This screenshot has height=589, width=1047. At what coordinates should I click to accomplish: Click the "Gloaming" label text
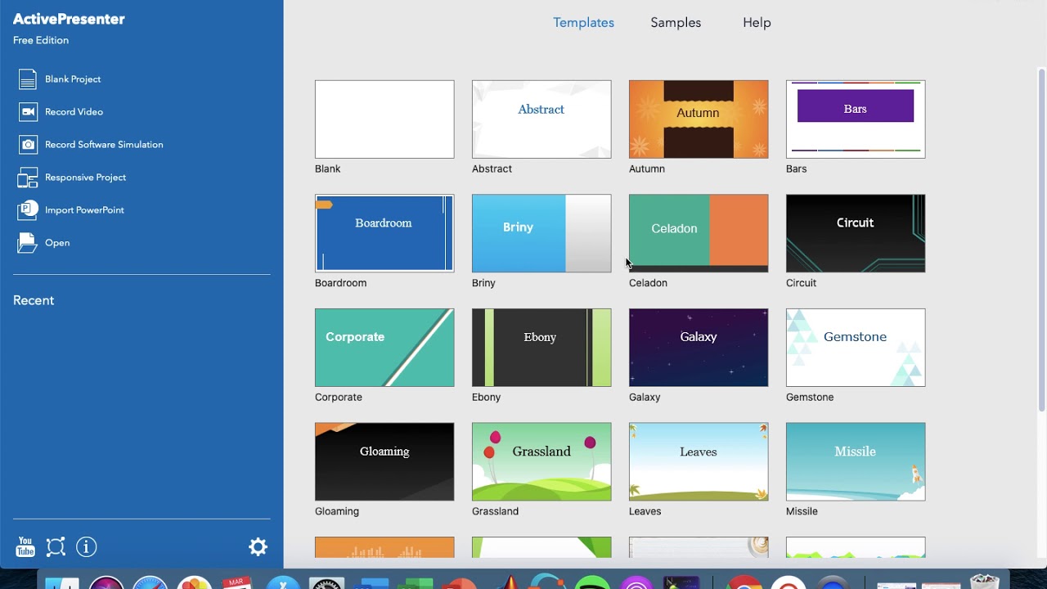point(337,511)
